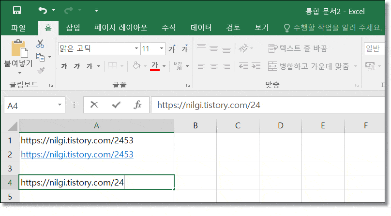This screenshot has width=391, height=216.
Task: Undo the last action
Action: 43,10
